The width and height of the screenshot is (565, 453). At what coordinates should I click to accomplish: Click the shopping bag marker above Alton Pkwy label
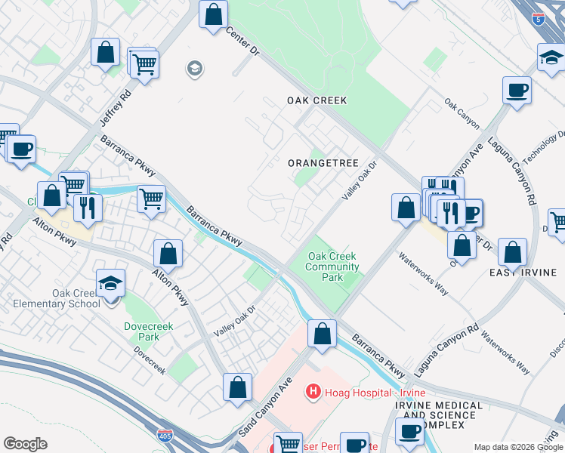pos(168,254)
